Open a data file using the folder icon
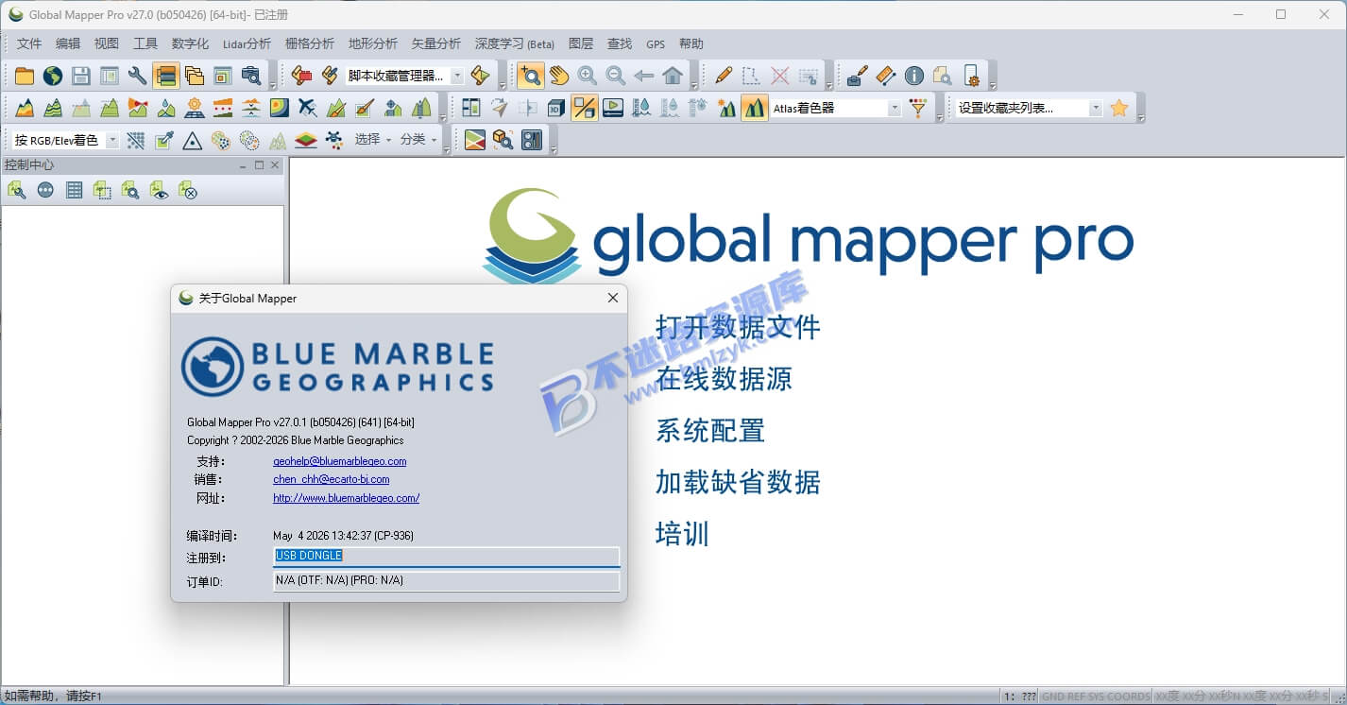This screenshot has height=705, width=1347. point(24,76)
